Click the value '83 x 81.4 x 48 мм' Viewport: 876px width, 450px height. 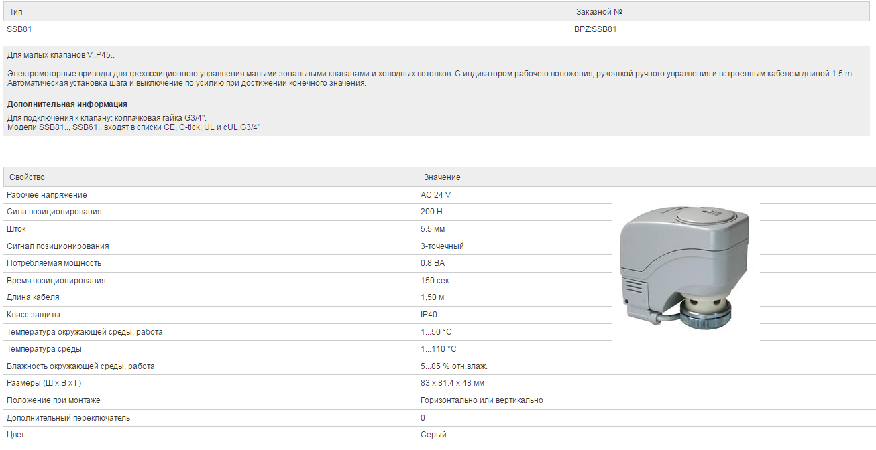453,383
